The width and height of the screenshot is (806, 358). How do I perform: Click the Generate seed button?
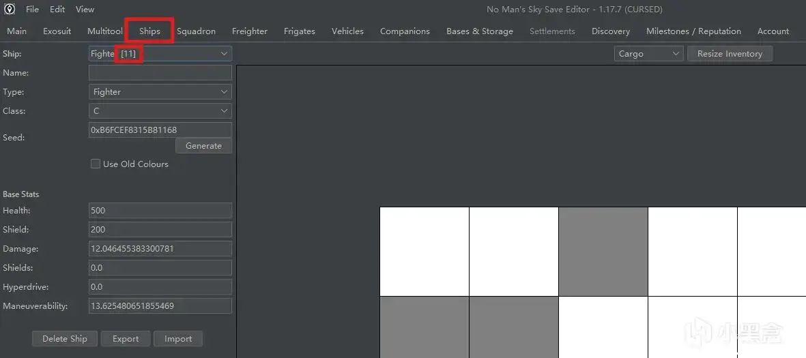pyautogui.click(x=203, y=146)
